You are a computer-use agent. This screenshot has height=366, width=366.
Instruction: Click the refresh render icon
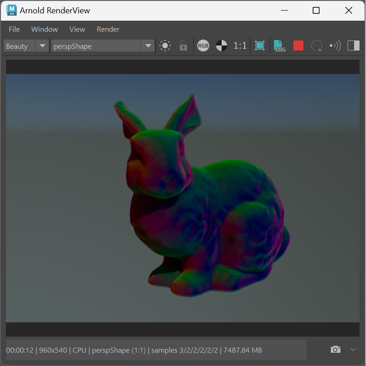[317, 46]
